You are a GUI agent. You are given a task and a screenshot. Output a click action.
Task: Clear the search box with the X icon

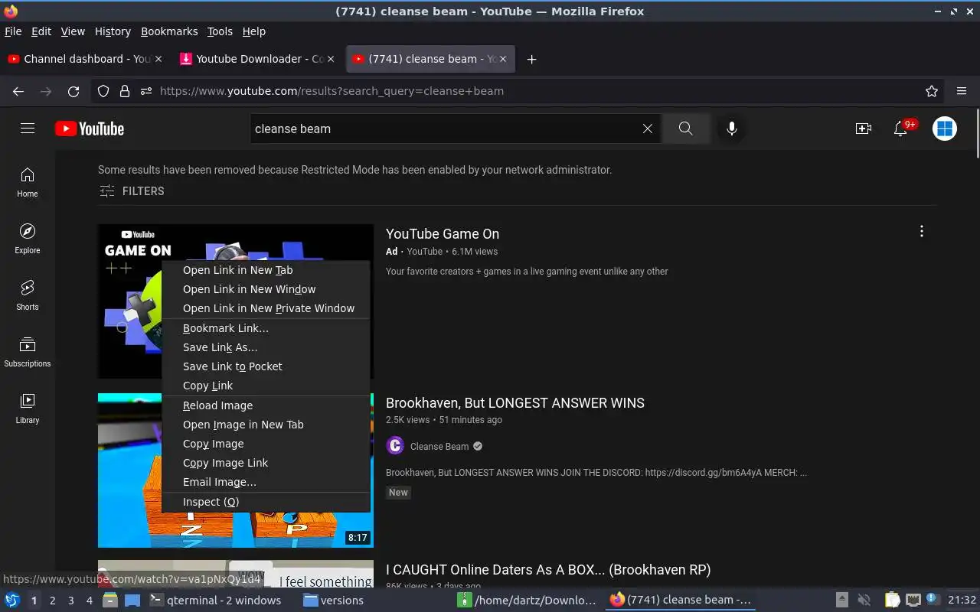coord(648,129)
